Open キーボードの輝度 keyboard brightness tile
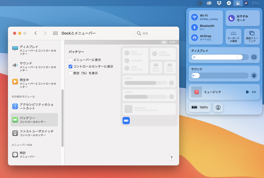Viewport: 264px width, 178px height. 233,37
